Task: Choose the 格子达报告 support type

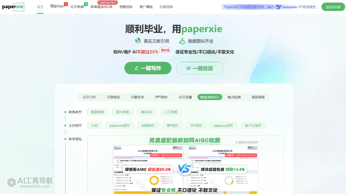Action: [x=253, y=126]
